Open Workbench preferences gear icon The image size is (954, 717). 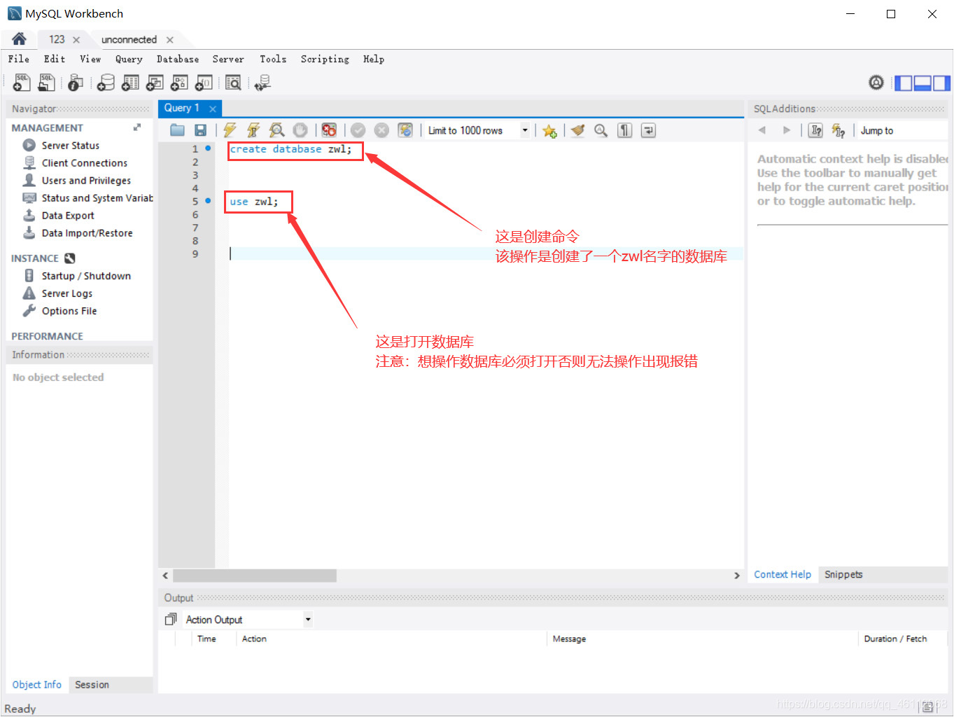click(876, 83)
